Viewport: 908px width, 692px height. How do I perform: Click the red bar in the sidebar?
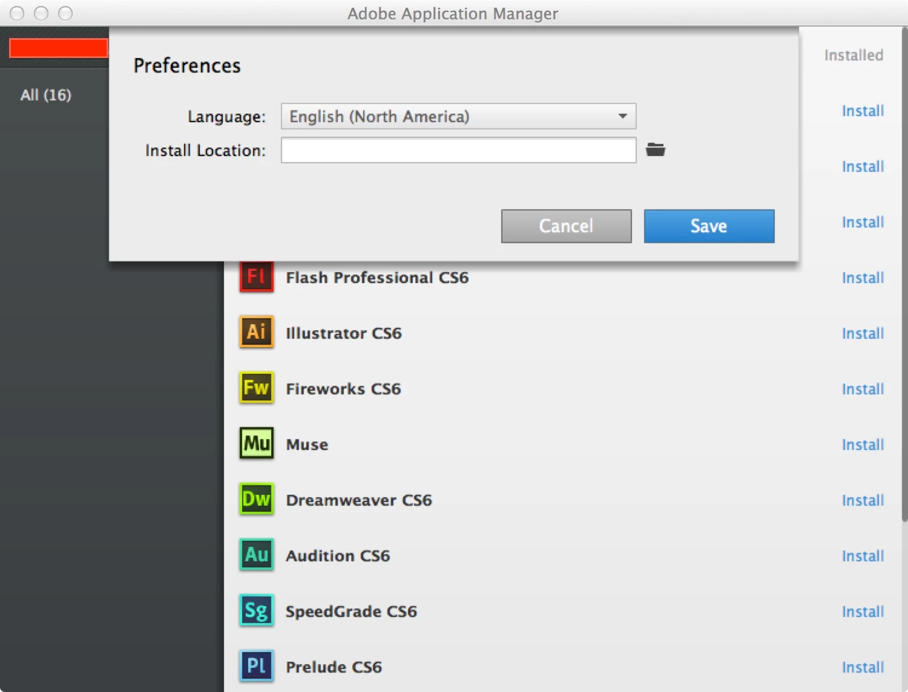point(59,48)
